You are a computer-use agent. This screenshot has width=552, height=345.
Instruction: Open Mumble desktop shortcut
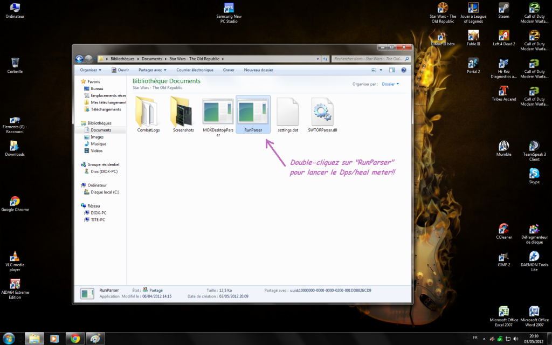point(503,149)
